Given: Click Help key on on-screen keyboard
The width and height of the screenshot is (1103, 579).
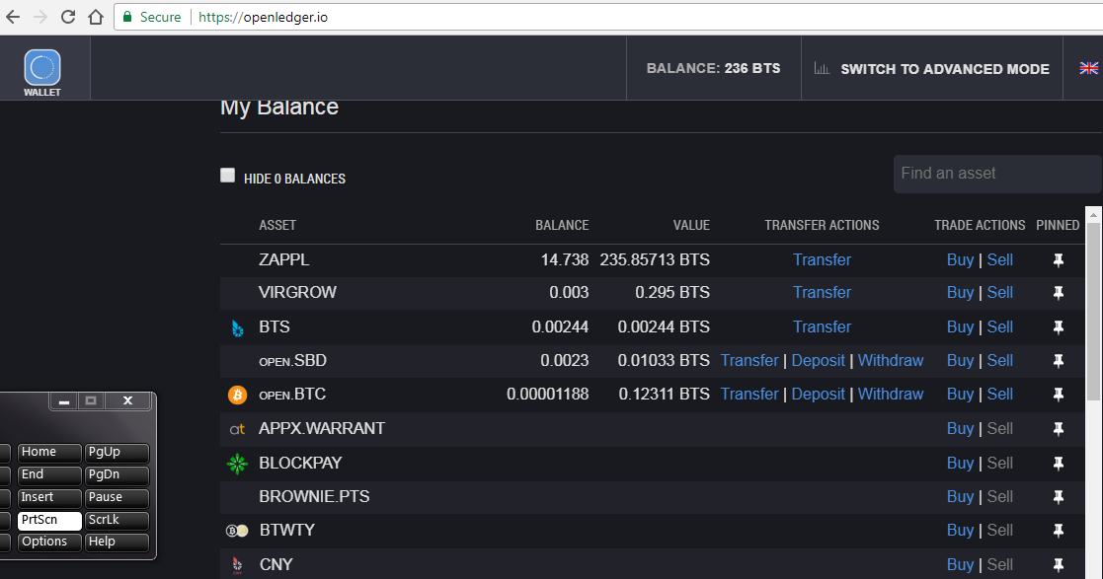Looking at the screenshot, I should click(x=117, y=543).
